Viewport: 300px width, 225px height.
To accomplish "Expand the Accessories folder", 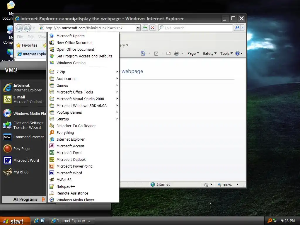I will point(83,79).
